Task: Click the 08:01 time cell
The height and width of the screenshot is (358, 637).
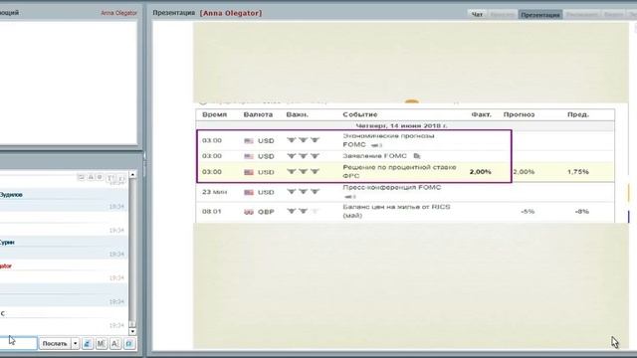Action: tap(212, 212)
